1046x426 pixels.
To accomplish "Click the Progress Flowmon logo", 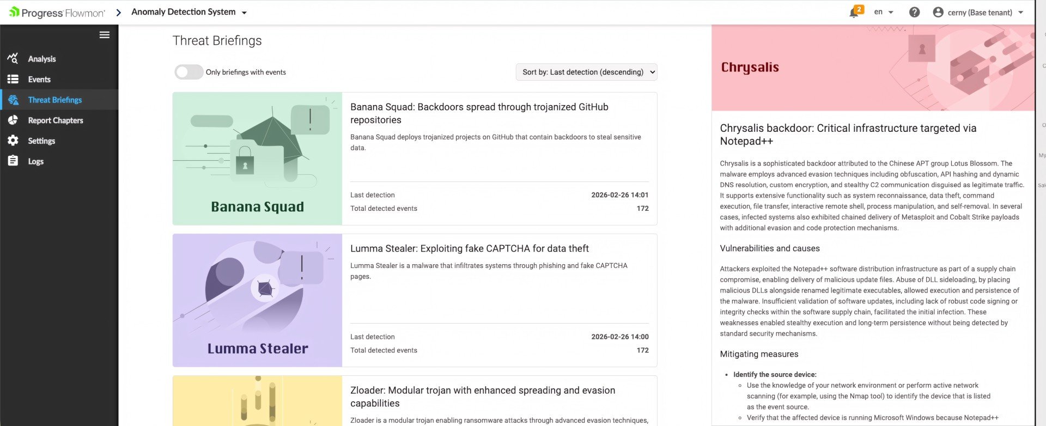I will click(57, 13).
